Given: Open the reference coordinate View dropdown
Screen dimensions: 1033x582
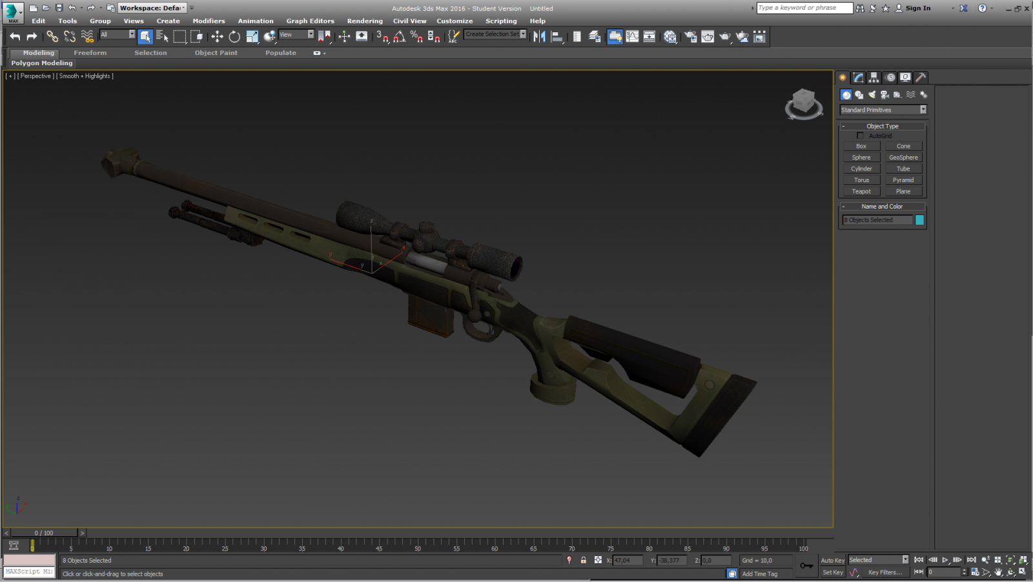Looking at the screenshot, I should tap(296, 34).
